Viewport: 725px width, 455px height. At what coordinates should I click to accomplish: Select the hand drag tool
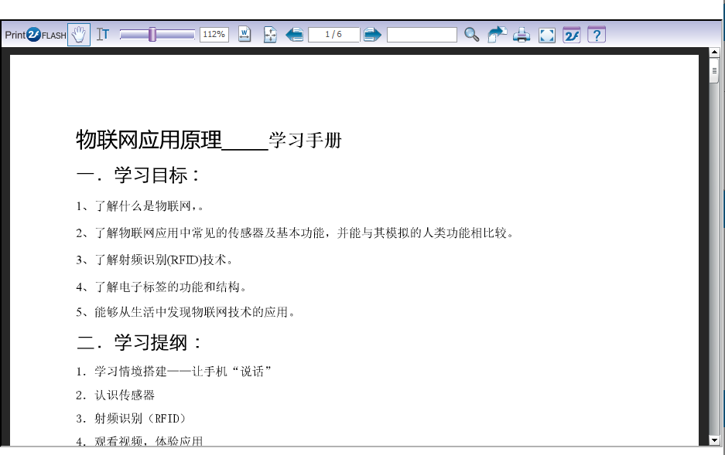pos(79,35)
